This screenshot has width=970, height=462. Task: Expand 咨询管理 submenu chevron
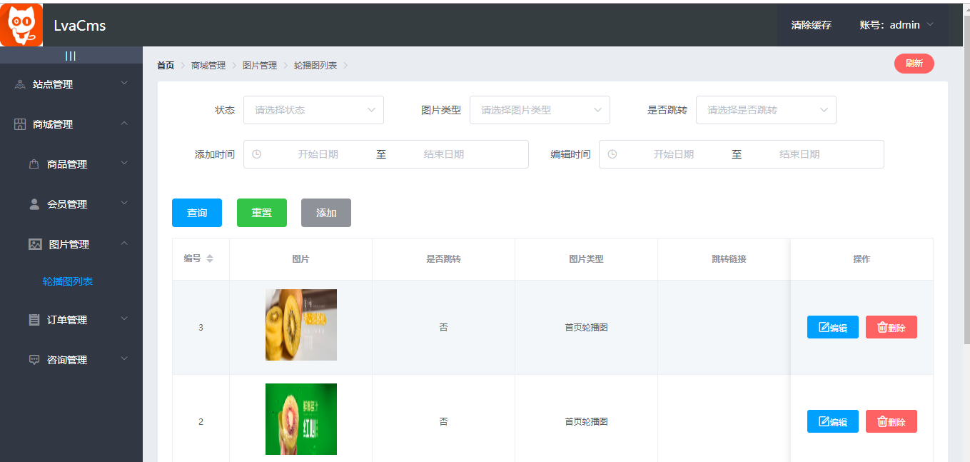124,359
